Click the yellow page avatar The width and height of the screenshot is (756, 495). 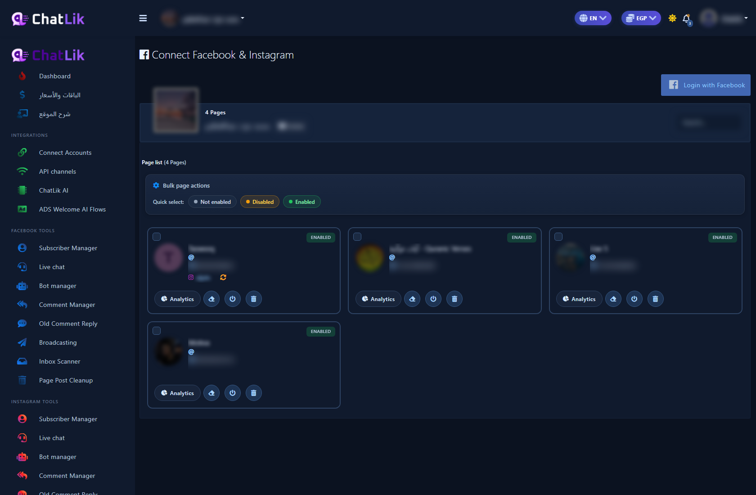pos(369,257)
